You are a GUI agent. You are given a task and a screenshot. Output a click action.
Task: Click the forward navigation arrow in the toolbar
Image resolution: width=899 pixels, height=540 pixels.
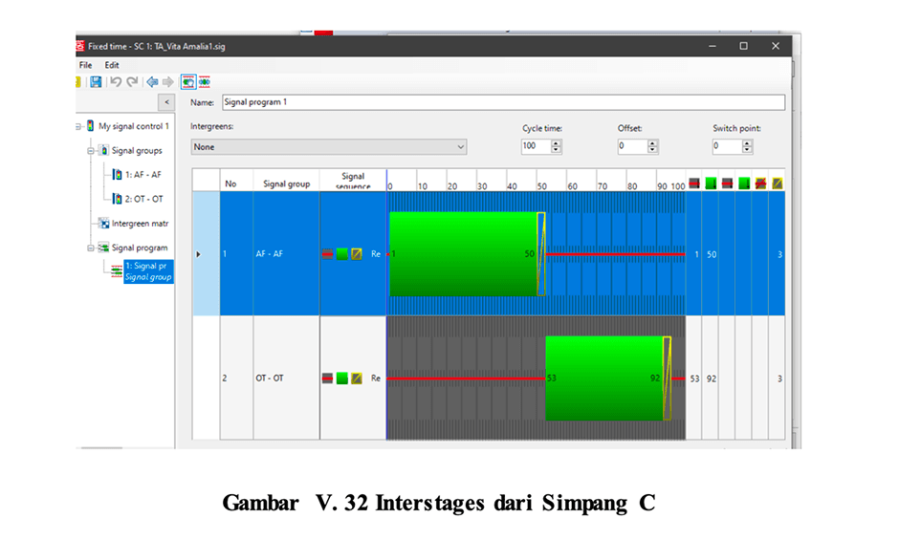point(167,82)
